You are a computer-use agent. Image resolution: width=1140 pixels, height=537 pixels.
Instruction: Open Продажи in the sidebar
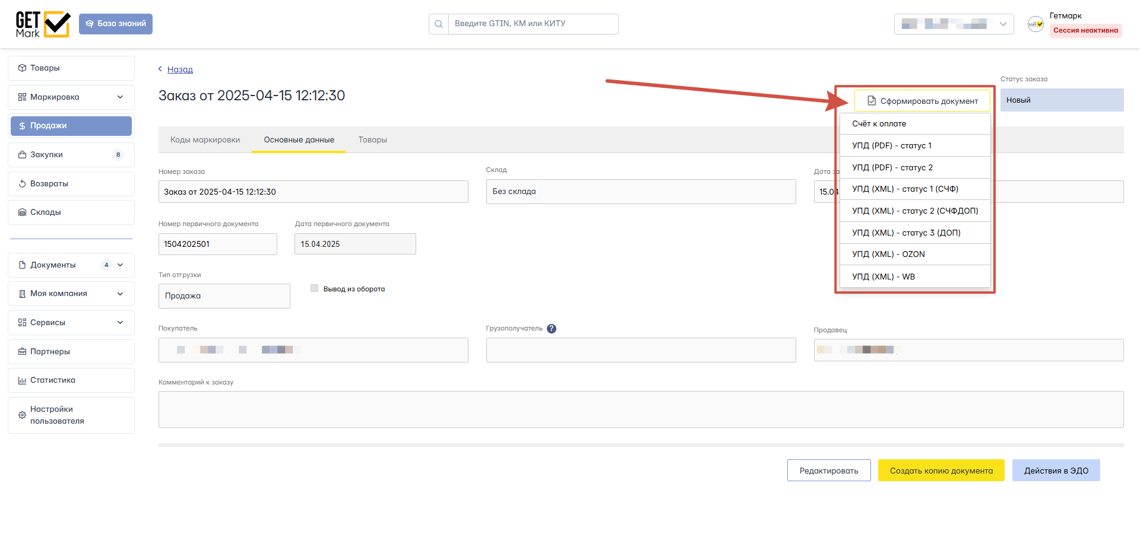point(71,126)
